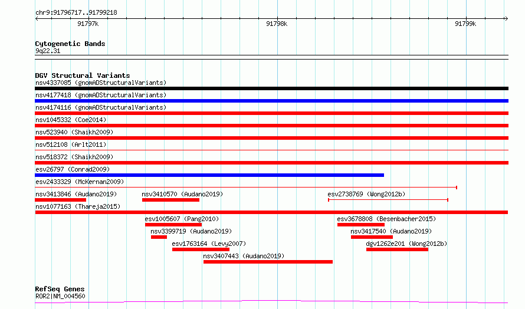Click the esv2738769 thin red line

coord(388,200)
